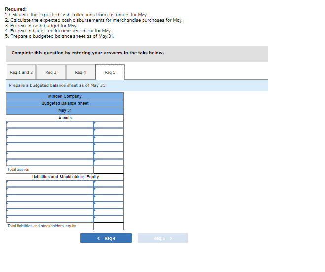Viewport: 325px width, 272px height.
Task: Click the first asset amount field
Action: (108, 125)
